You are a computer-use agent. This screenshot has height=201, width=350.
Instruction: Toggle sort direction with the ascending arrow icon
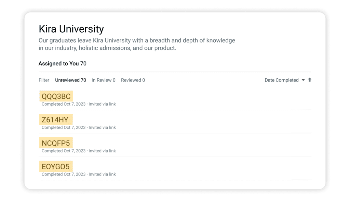[310, 80]
